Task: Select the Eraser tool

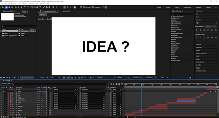Action: point(50,7)
